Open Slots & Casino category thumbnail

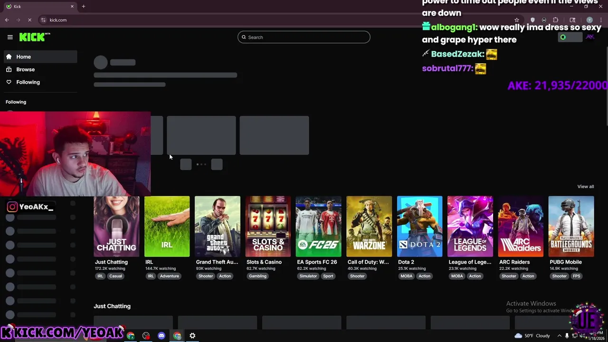268,227
